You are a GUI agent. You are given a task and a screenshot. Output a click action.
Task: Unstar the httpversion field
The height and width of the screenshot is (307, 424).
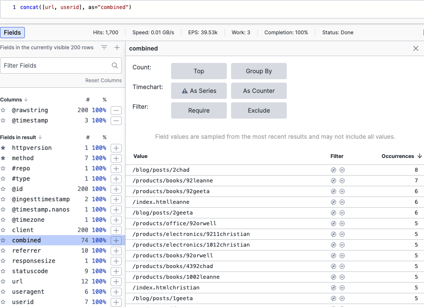pos(3,148)
